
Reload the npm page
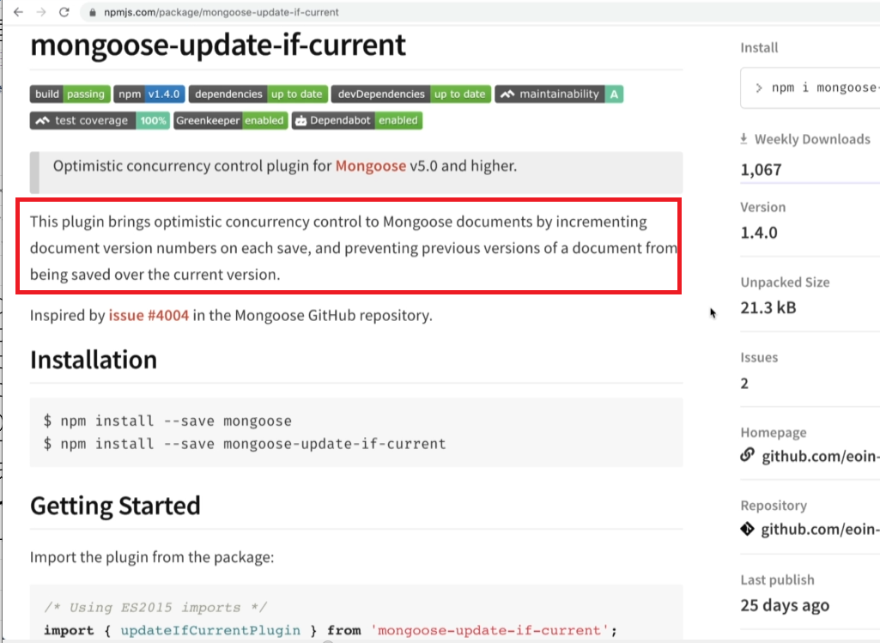coord(64,13)
